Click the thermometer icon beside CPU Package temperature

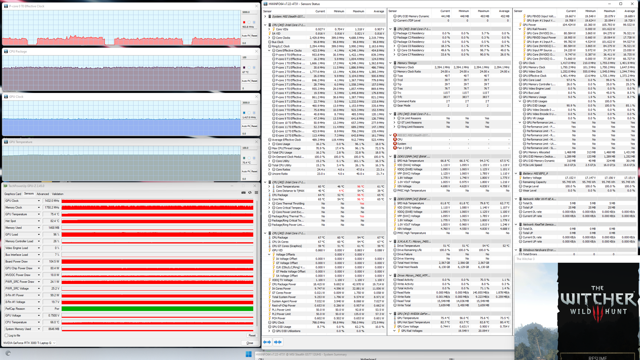point(270,195)
